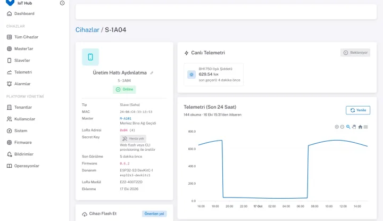The image size is (383, 221).
Task: Click the BH1750 light sensor sun icon
Action: tap(191, 75)
